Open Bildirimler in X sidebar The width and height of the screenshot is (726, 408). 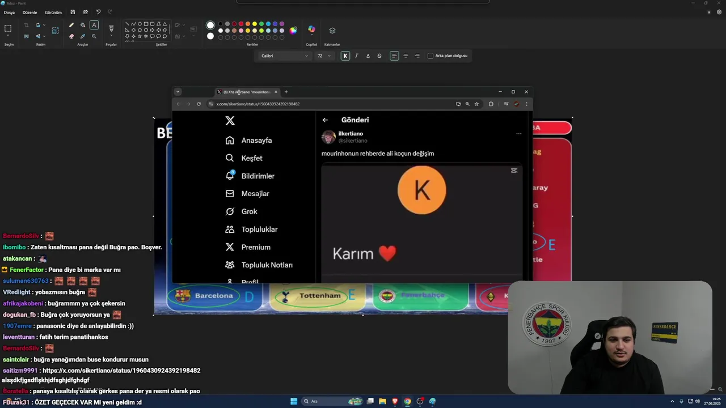250,176
